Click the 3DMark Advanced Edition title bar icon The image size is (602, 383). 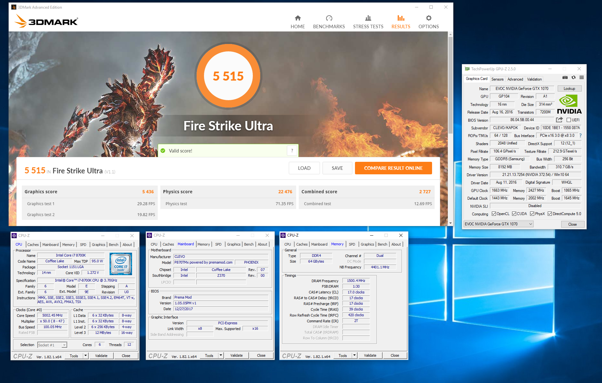14,7
